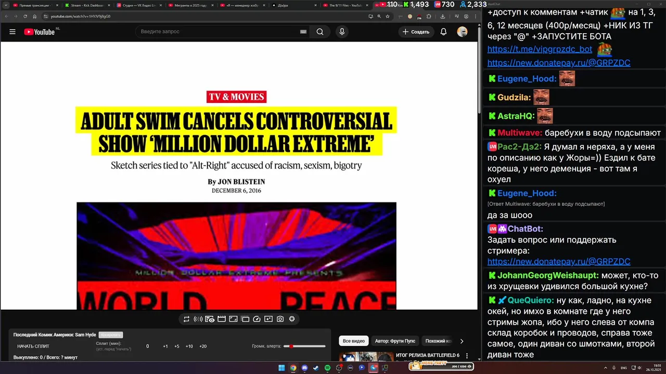This screenshot has width=666, height=374.
Task: Add +5 minutes to split
Action: (177, 346)
